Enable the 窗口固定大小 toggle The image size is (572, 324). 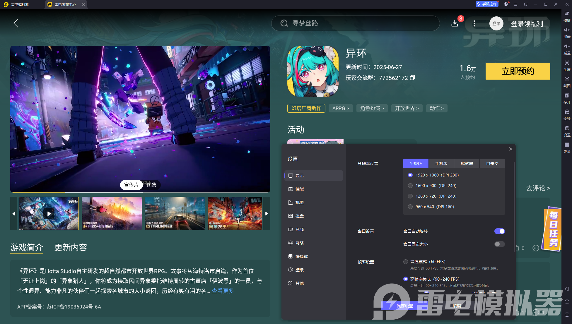(499, 244)
